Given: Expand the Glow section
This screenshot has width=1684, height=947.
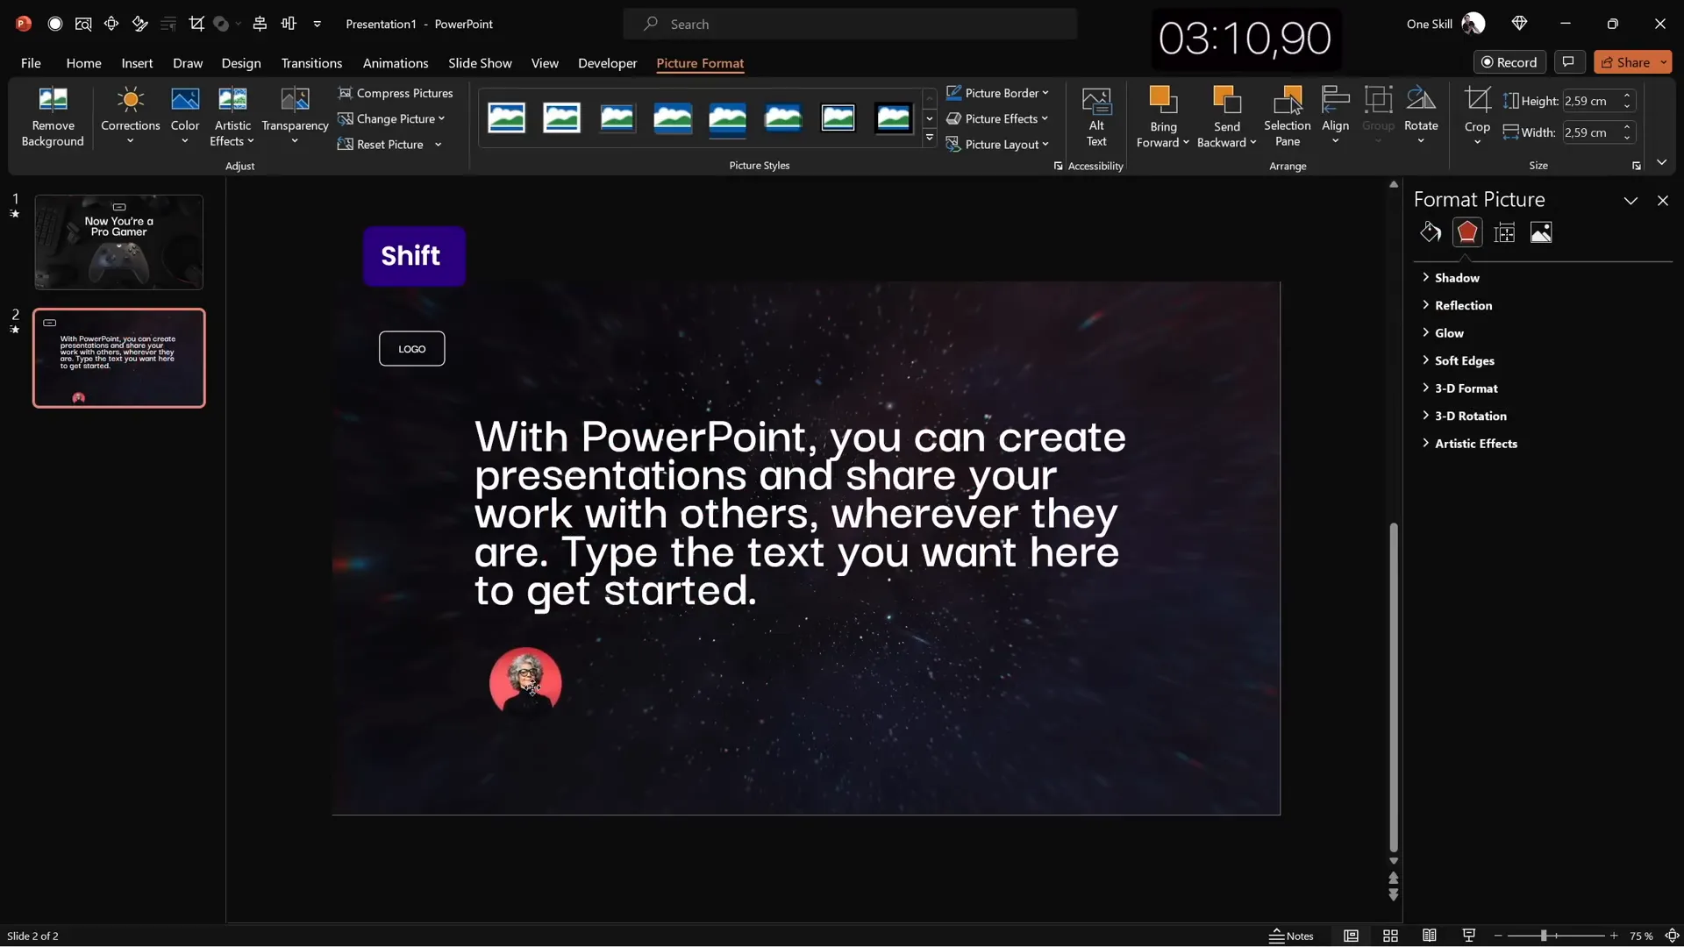Looking at the screenshot, I should tap(1442, 333).
